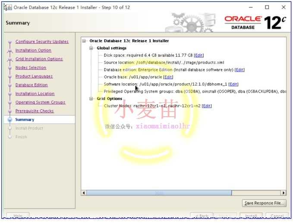The image size is (293, 223).
Task: Go to Configure Security Updates step
Action: click(x=42, y=41)
